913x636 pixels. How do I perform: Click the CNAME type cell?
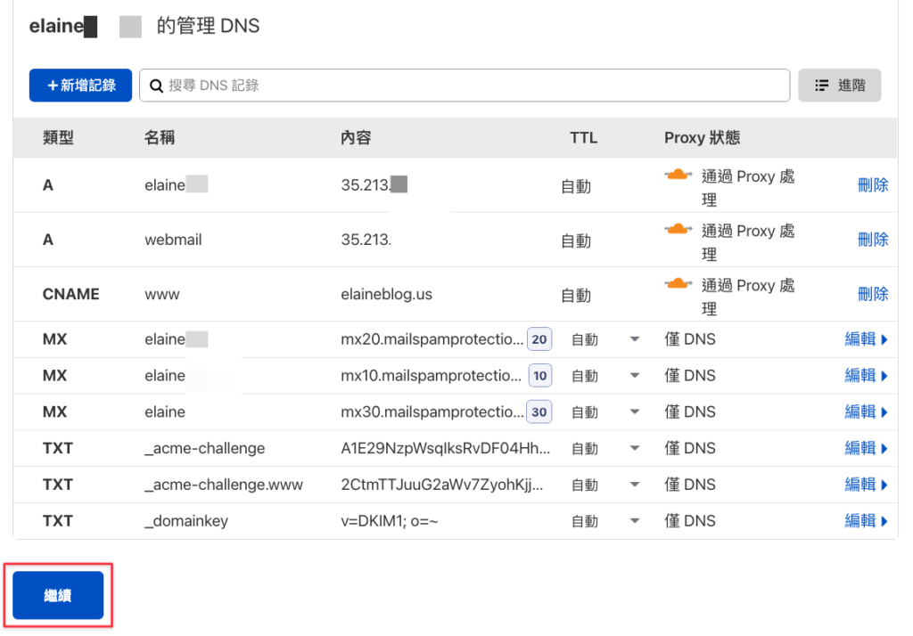click(x=71, y=295)
